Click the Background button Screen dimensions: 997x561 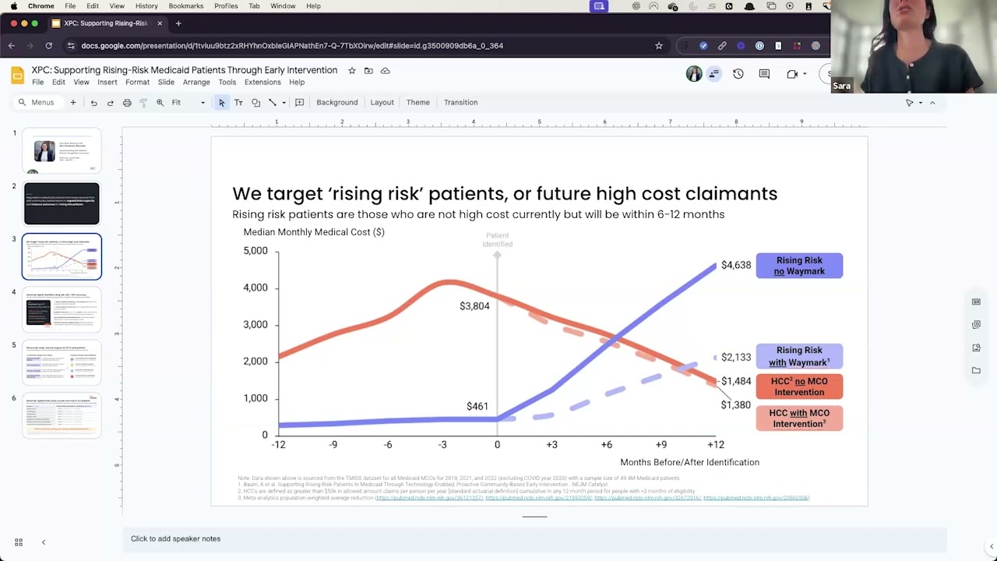coord(337,103)
